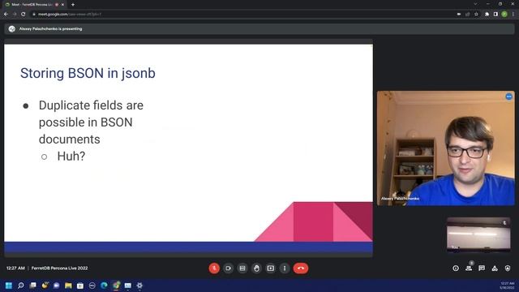Image resolution: width=519 pixels, height=292 pixels.
Task: Open Windows taskbar search
Action: pos(21,286)
